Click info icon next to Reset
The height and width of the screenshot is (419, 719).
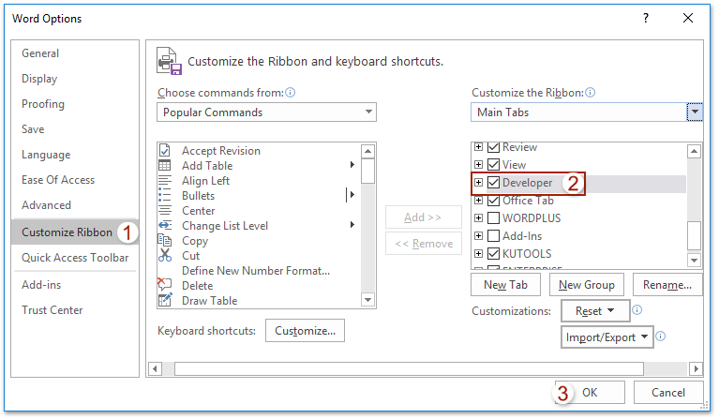click(x=637, y=310)
